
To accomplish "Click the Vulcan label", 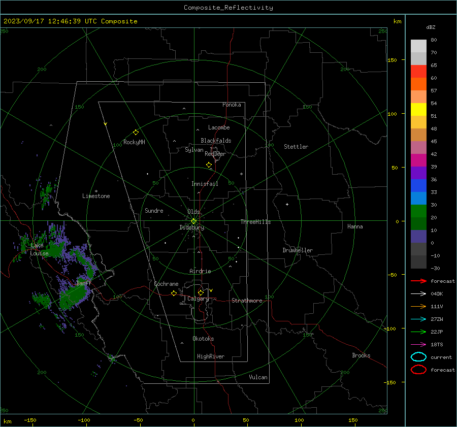I will tap(258, 377).
